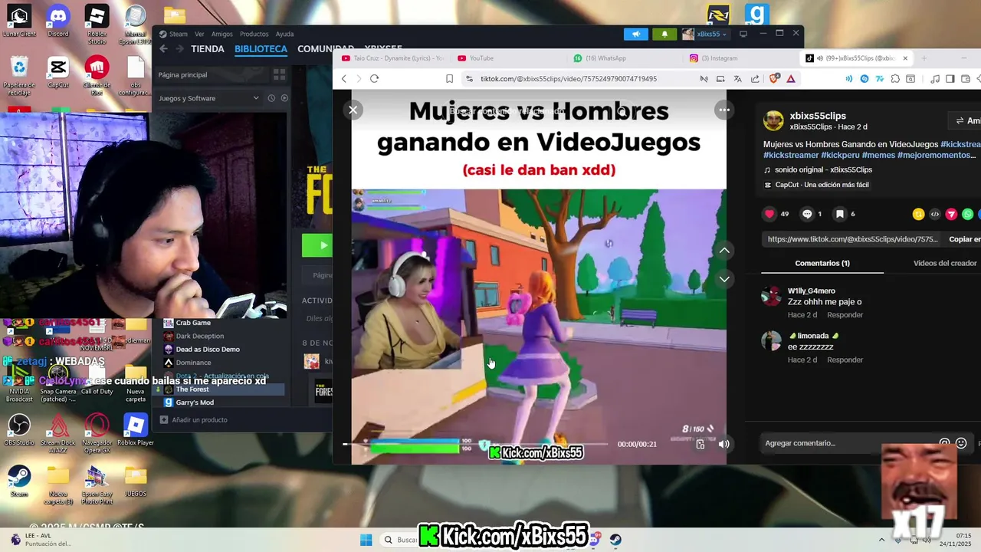Switch Steam library to grid collections view
The width and height of the screenshot is (981, 552).
pos(279,74)
